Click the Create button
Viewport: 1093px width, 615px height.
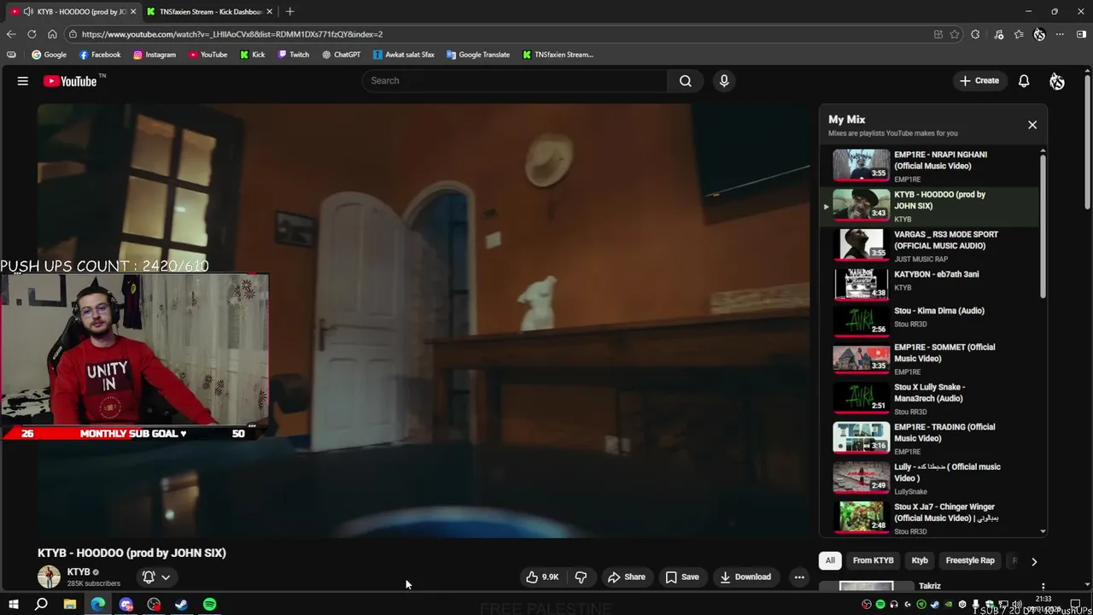[x=979, y=81]
